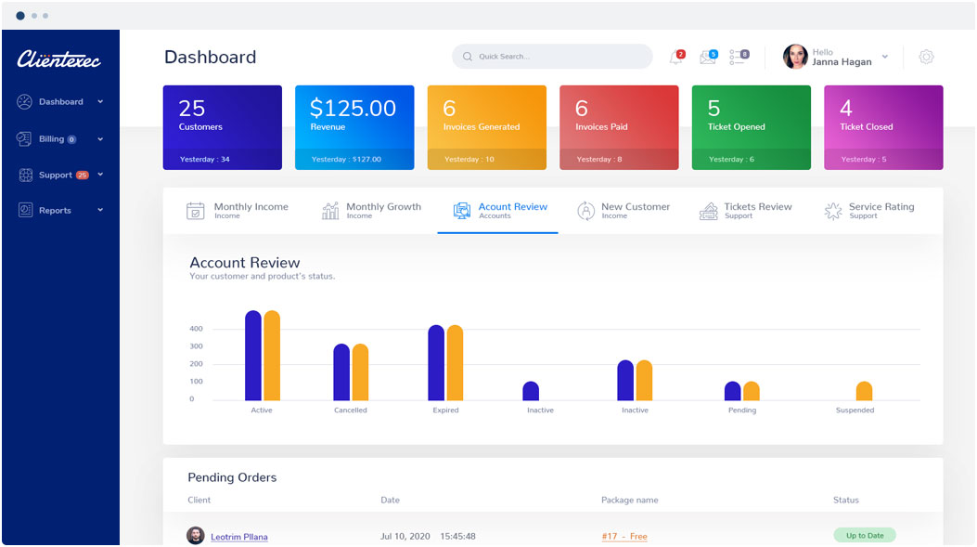Open the Leotrim Pllana client link
The image size is (977, 547).
tap(238, 537)
